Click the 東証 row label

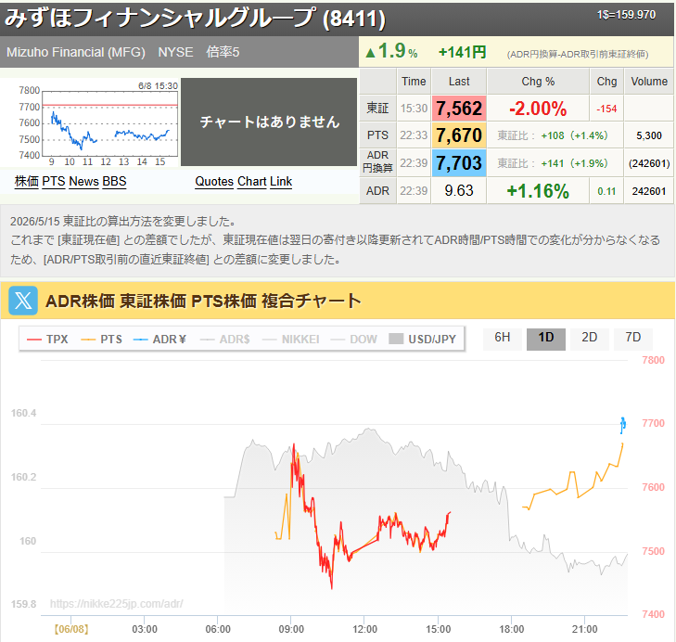tap(377, 109)
